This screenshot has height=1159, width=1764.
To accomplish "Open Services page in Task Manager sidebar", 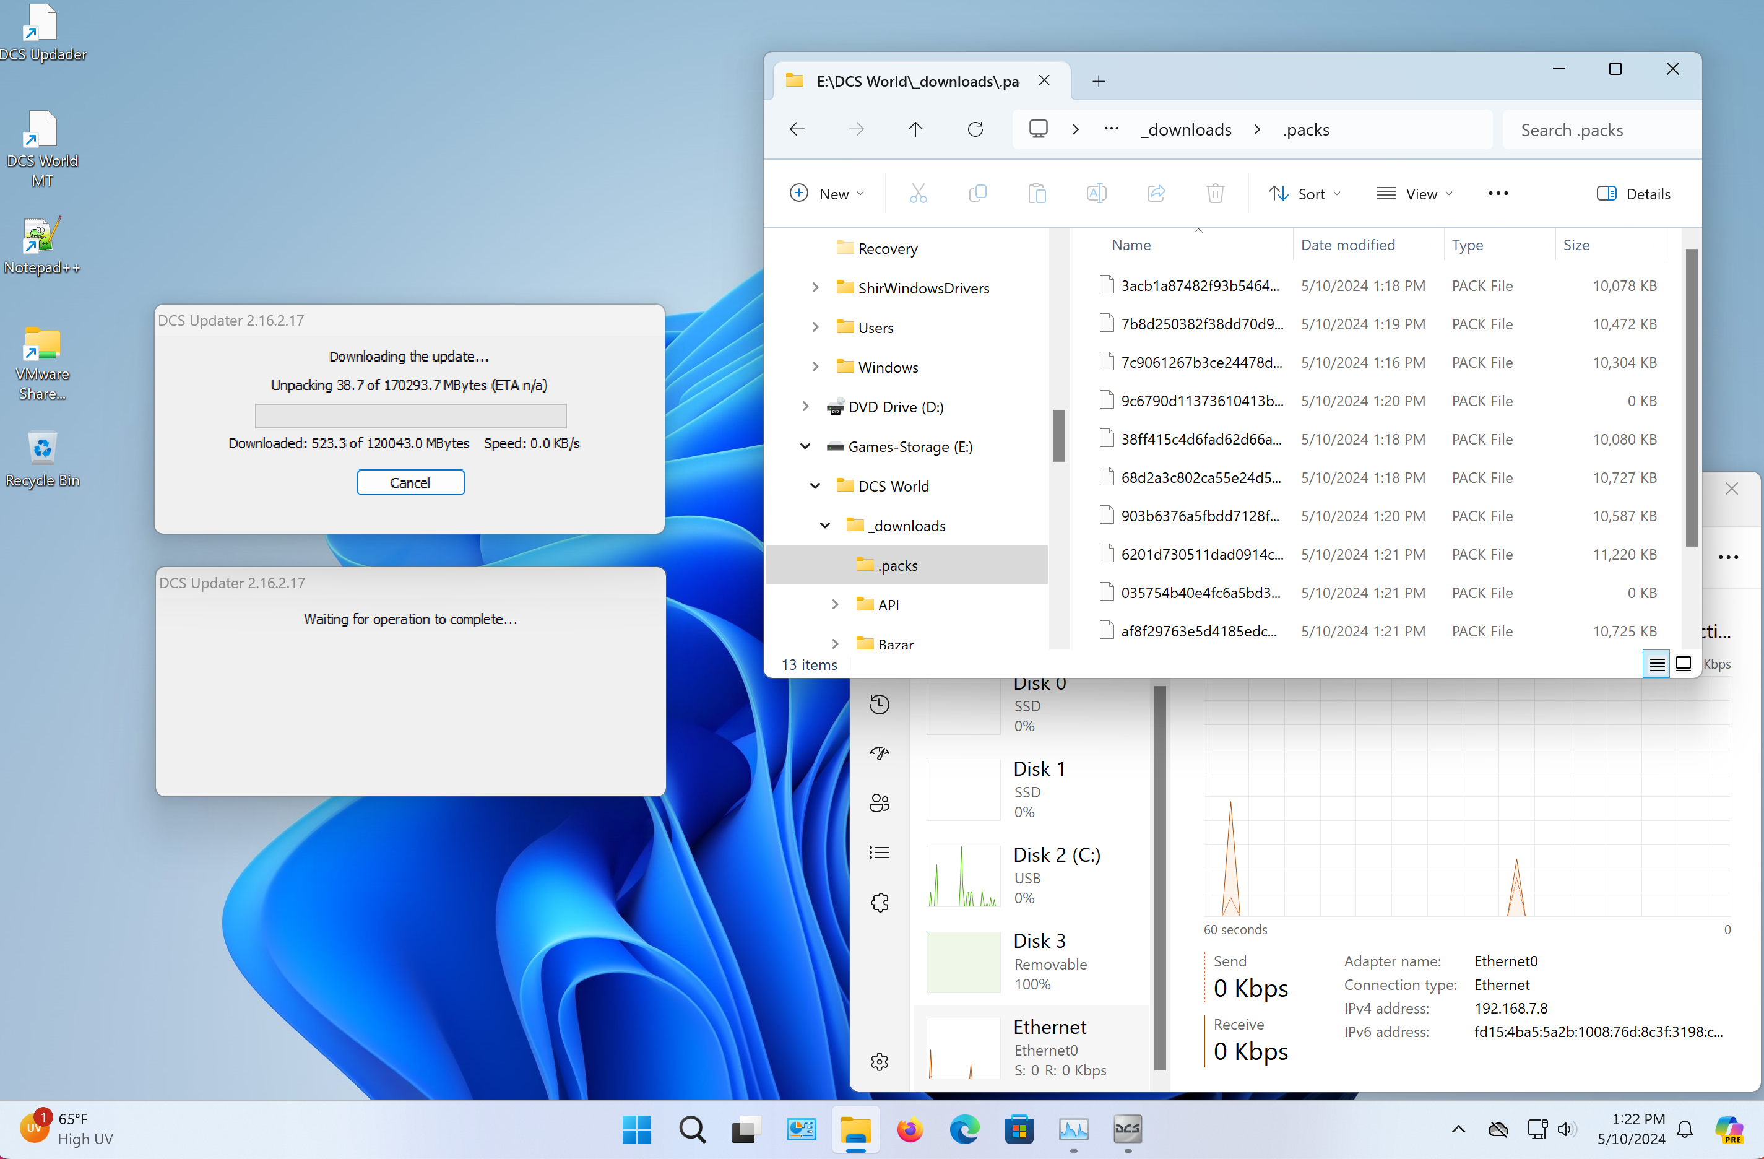I will [880, 903].
